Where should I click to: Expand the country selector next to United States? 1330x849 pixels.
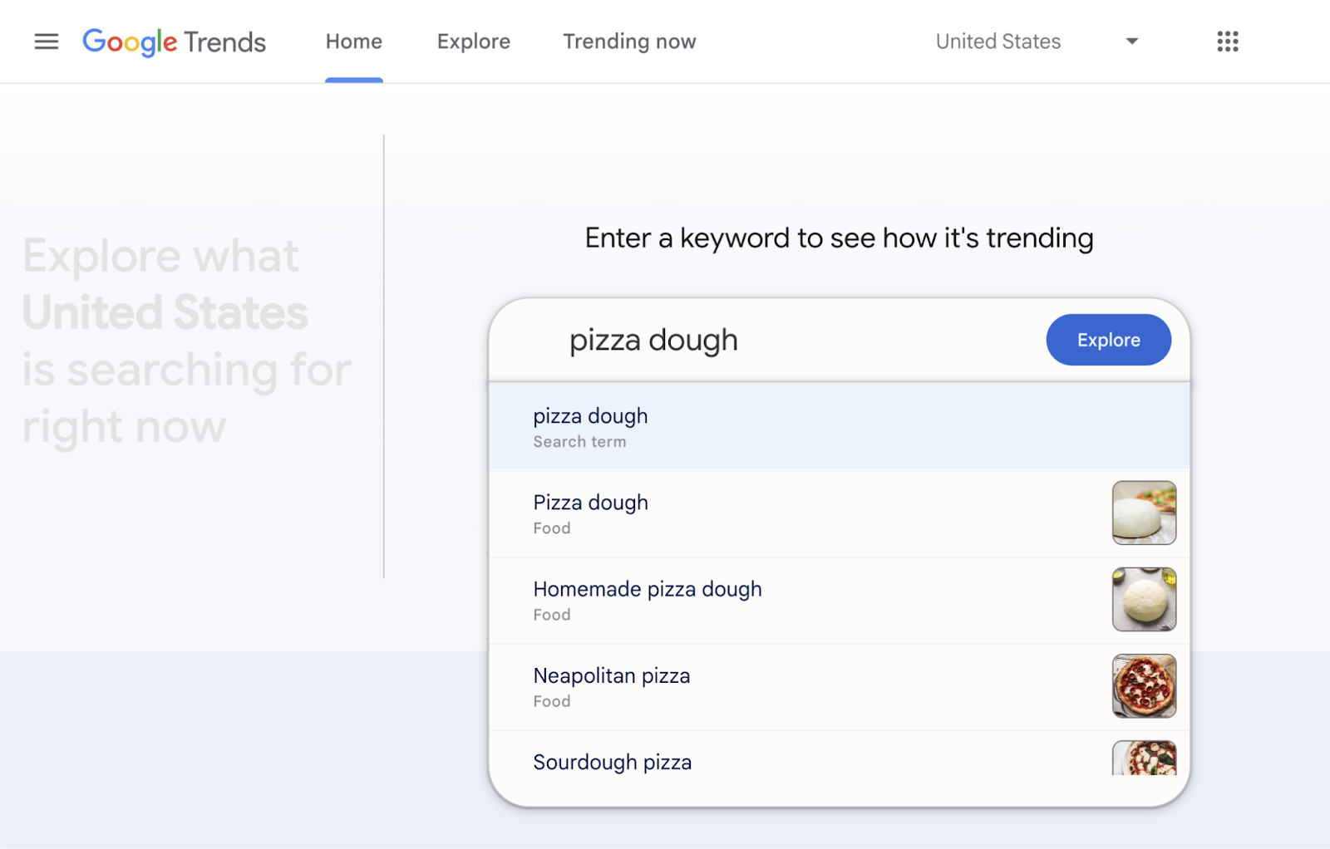pyautogui.click(x=1131, y=42)
